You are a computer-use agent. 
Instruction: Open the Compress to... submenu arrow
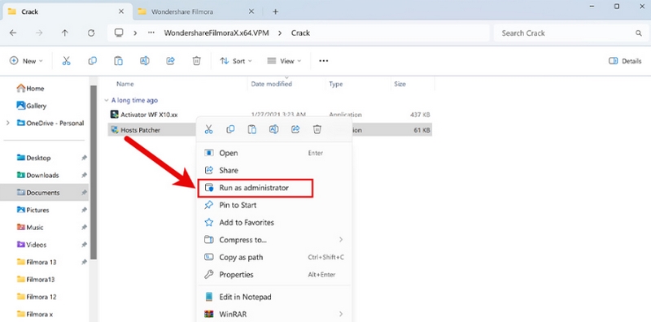(x=340, y=239)
